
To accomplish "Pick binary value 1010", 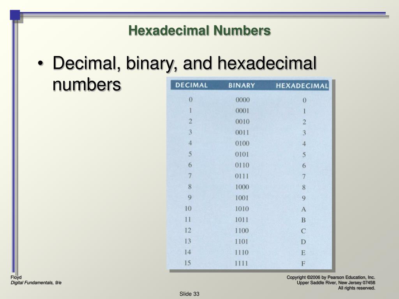I will [242, 209].
